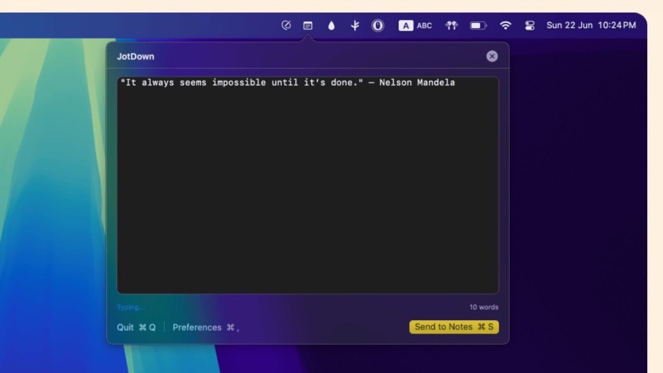The image size is (663, 373).
Task: Open the JotDown menu bar icon
Action: pyautogui.click(x=308, y=26)
